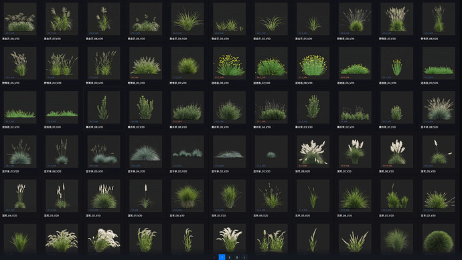Choose the 蒲苇_06_V20 thumbnail
The image size is (462, 260).
[x=396, y=152]
